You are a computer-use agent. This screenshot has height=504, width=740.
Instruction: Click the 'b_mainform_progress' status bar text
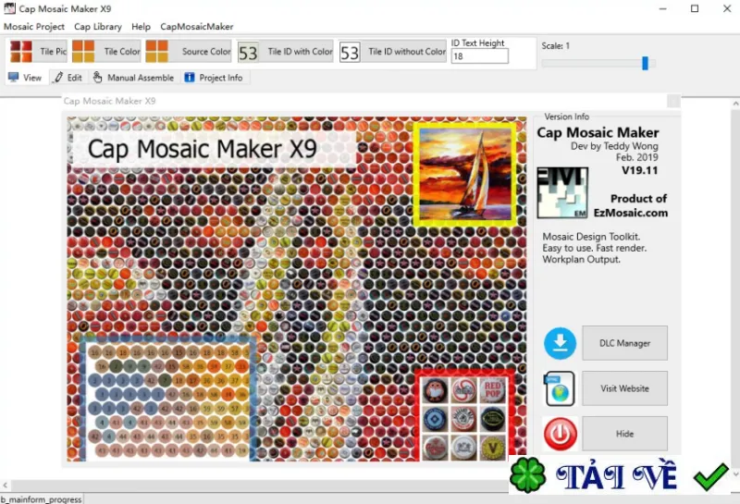click(x=41, y=499)
